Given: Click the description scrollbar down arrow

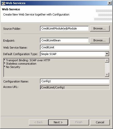Looking at the screenshot, I should 107,75.
